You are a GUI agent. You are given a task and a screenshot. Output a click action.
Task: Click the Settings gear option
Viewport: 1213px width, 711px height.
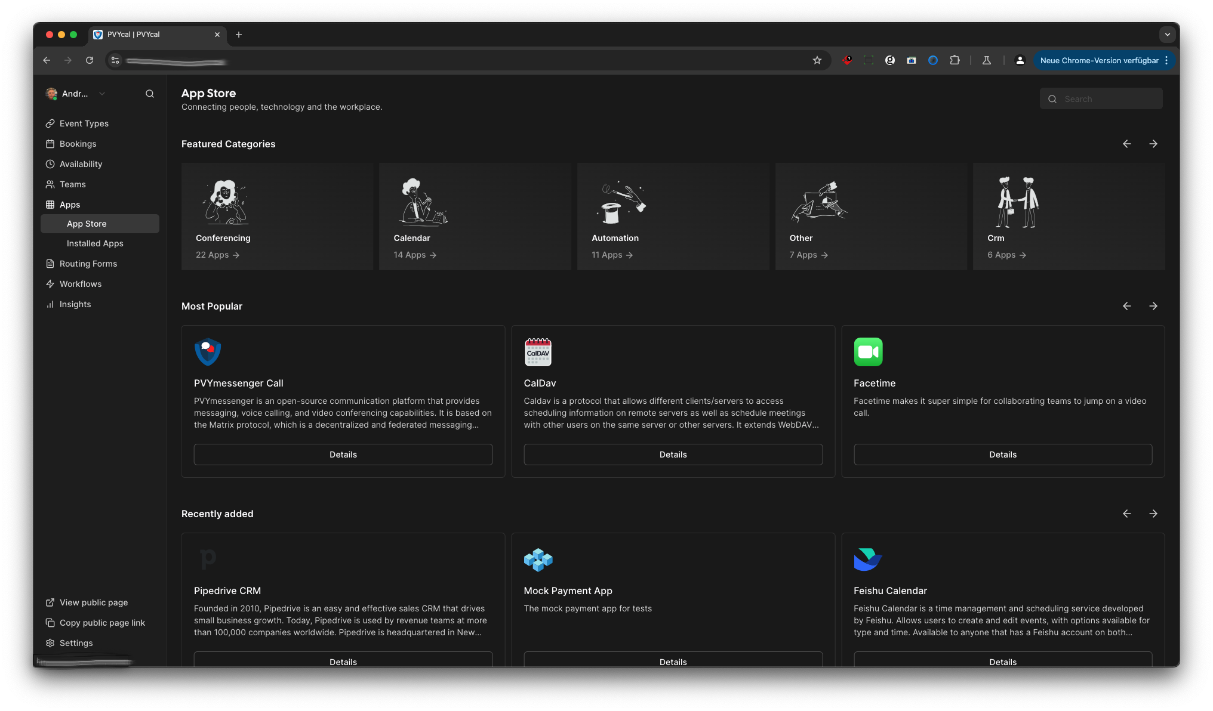(75, 642)
